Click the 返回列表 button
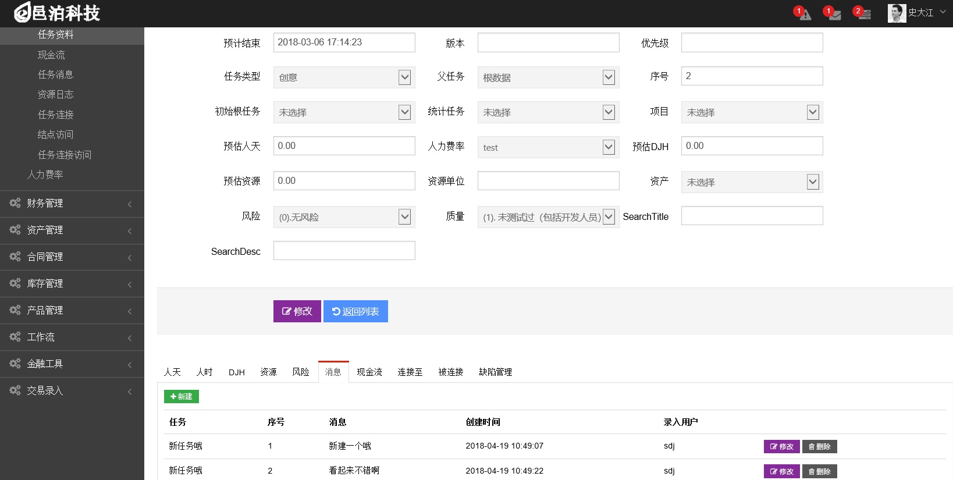This screenshot has height=480, width=953. coord(355,311)
